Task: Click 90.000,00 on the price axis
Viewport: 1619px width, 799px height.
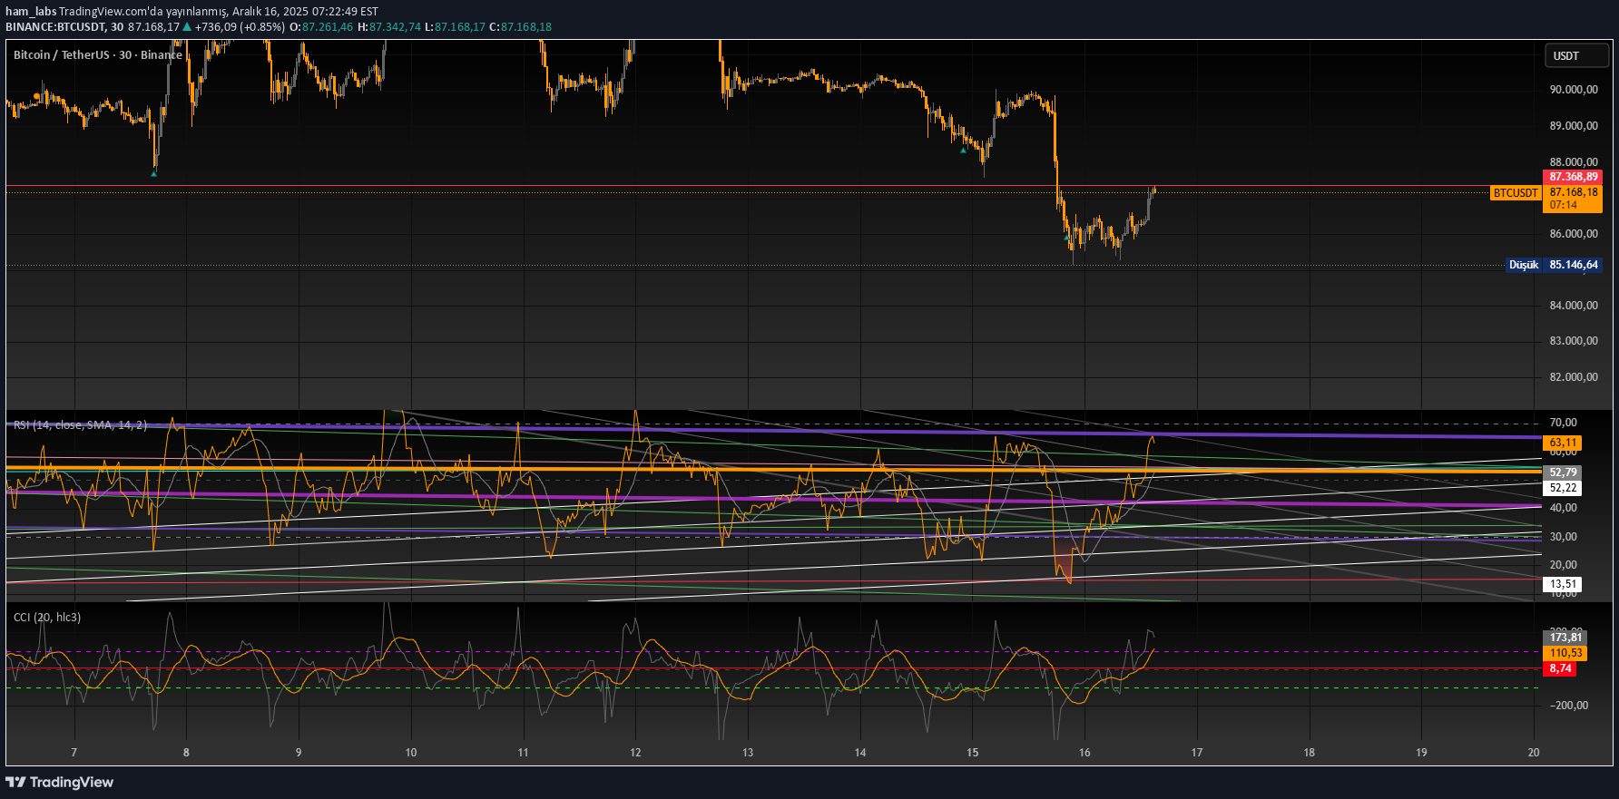Action: [1574, 89]
